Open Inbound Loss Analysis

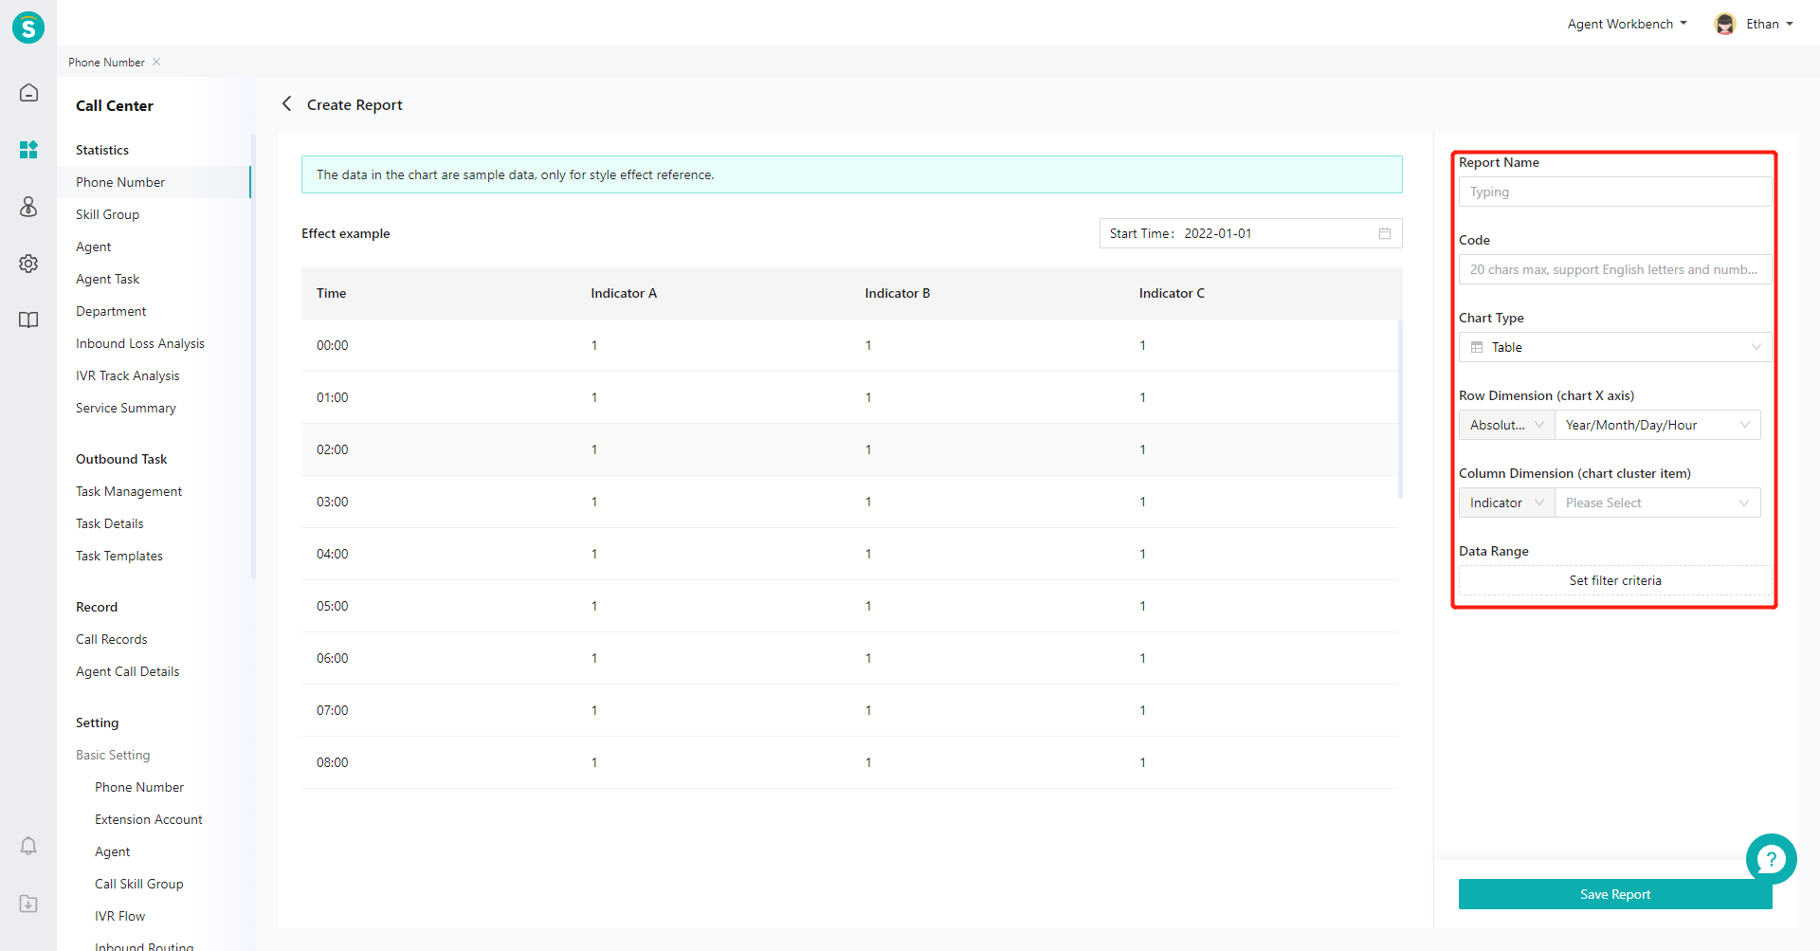140,343
